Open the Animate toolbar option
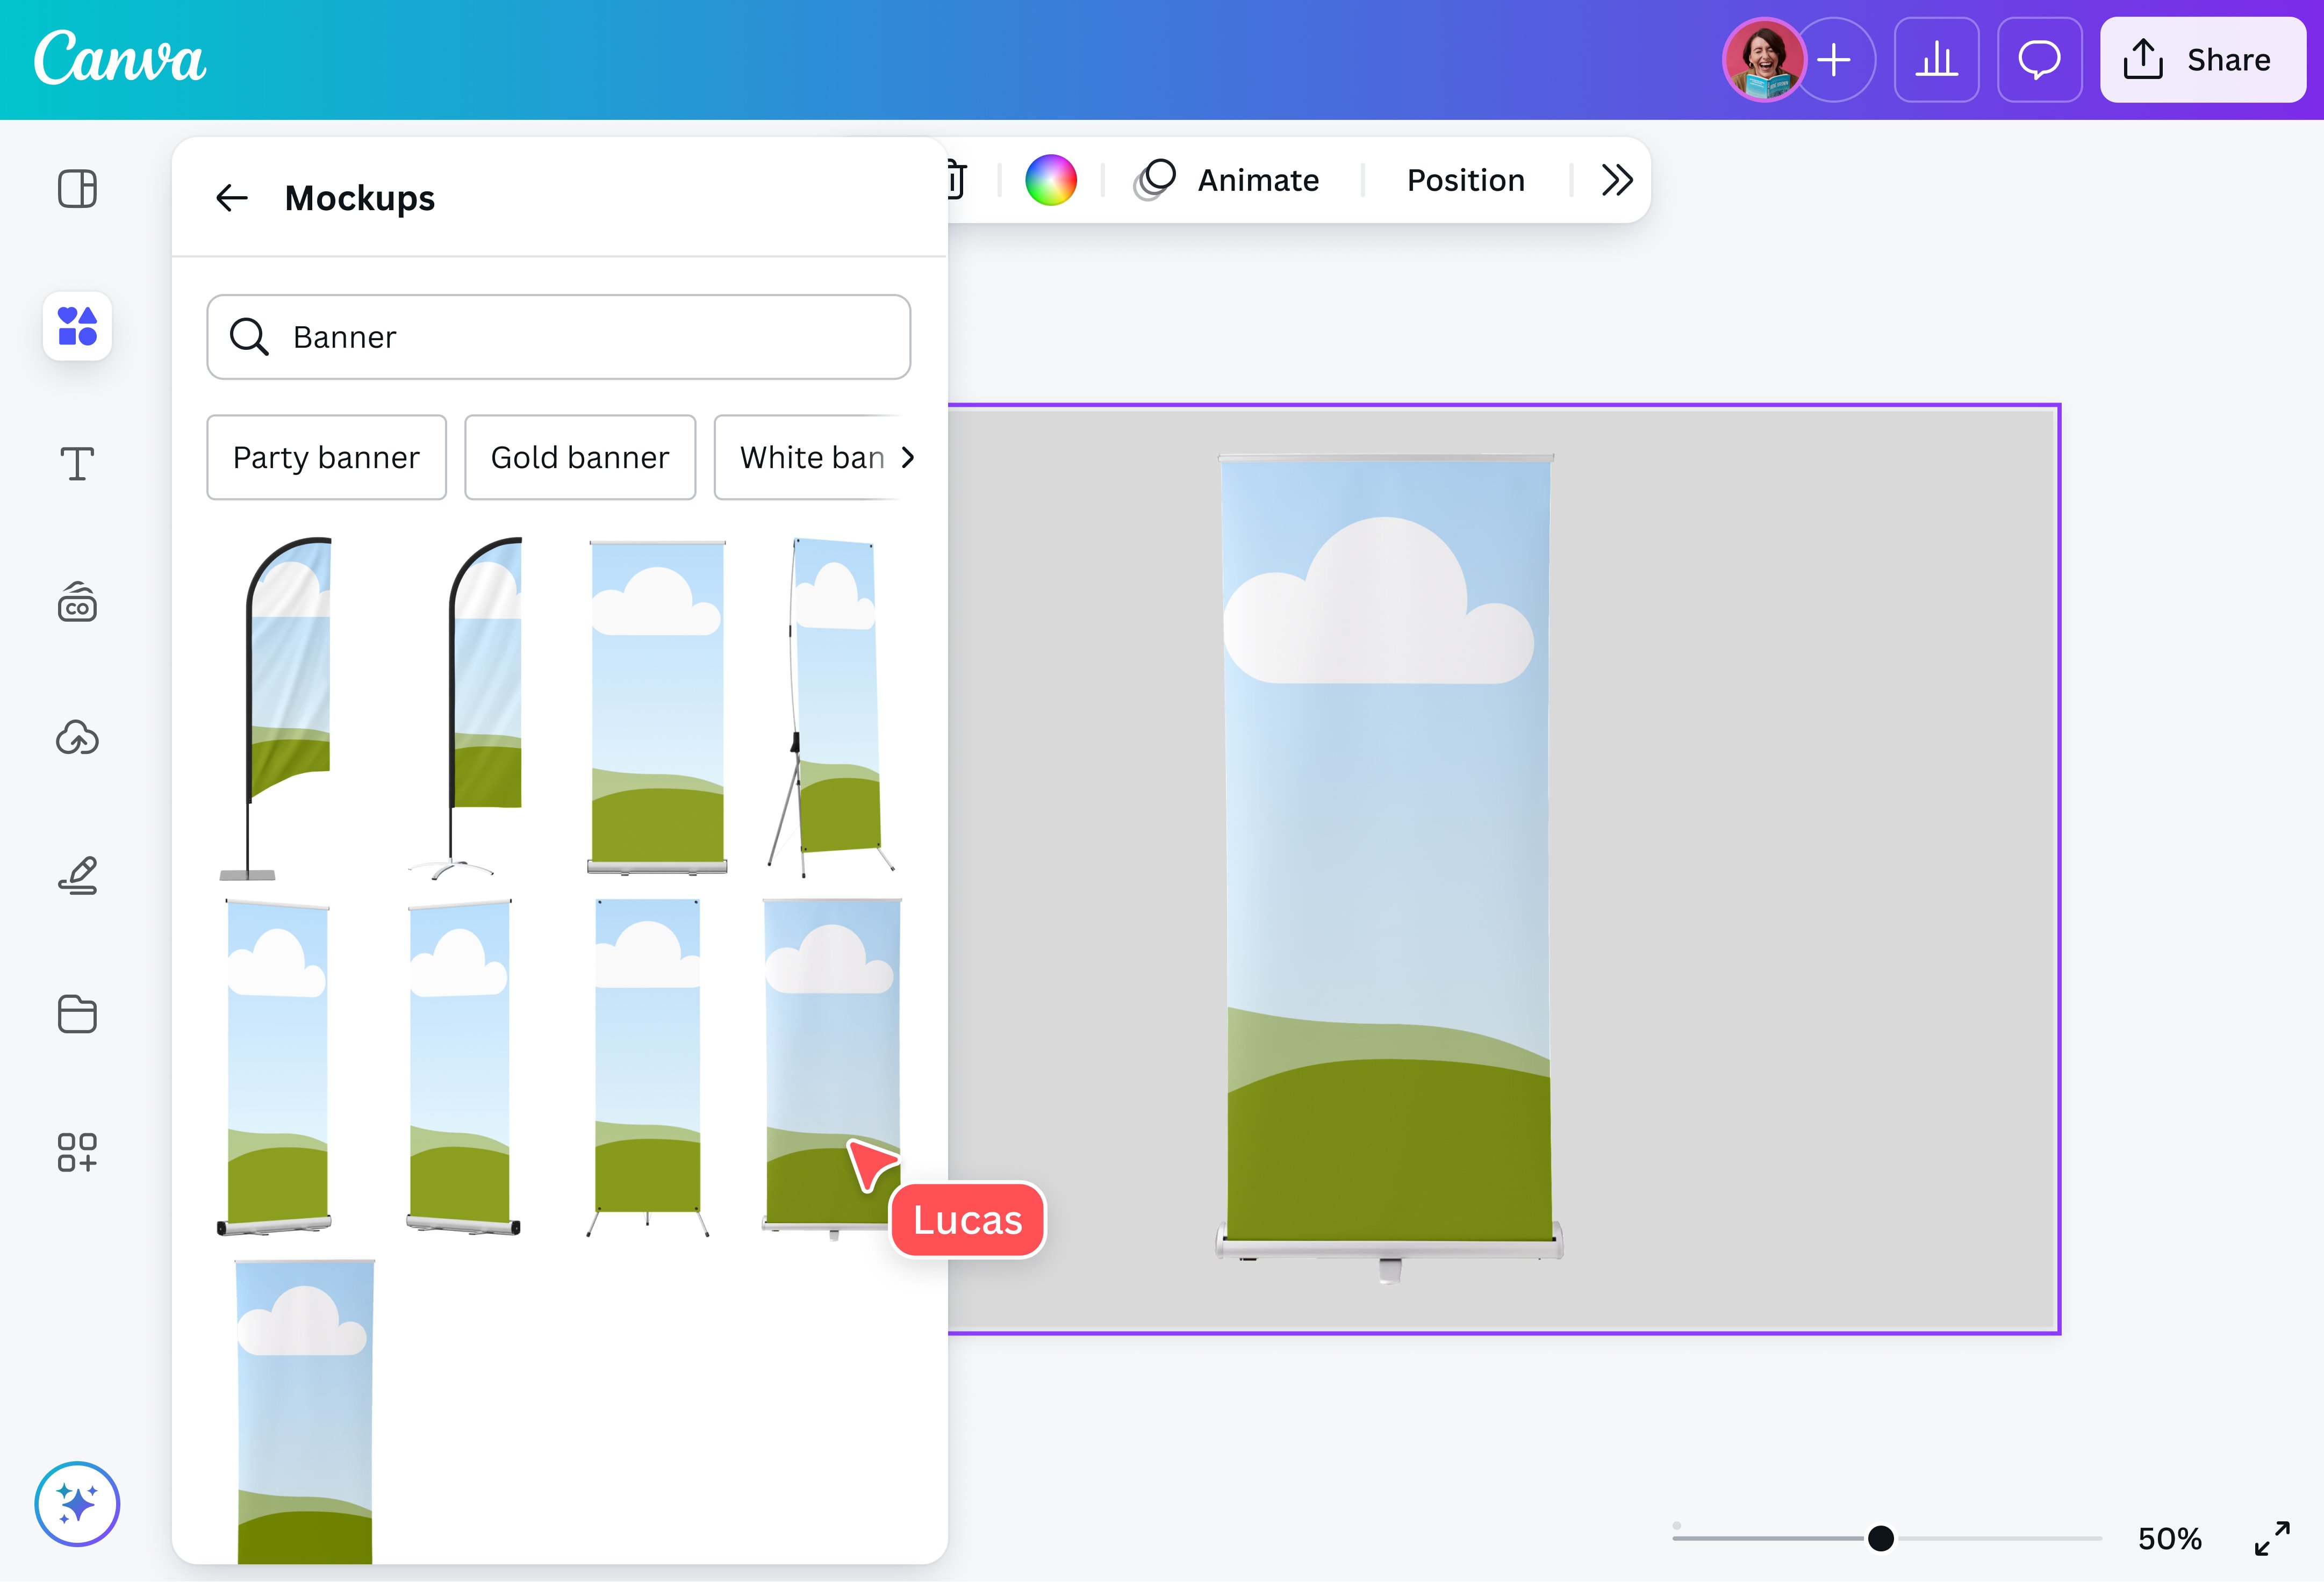 [x=1228, y=180]
